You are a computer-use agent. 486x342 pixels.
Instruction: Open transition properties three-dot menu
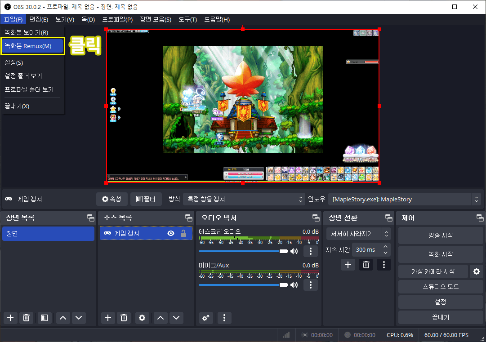[x=383, y=265]
